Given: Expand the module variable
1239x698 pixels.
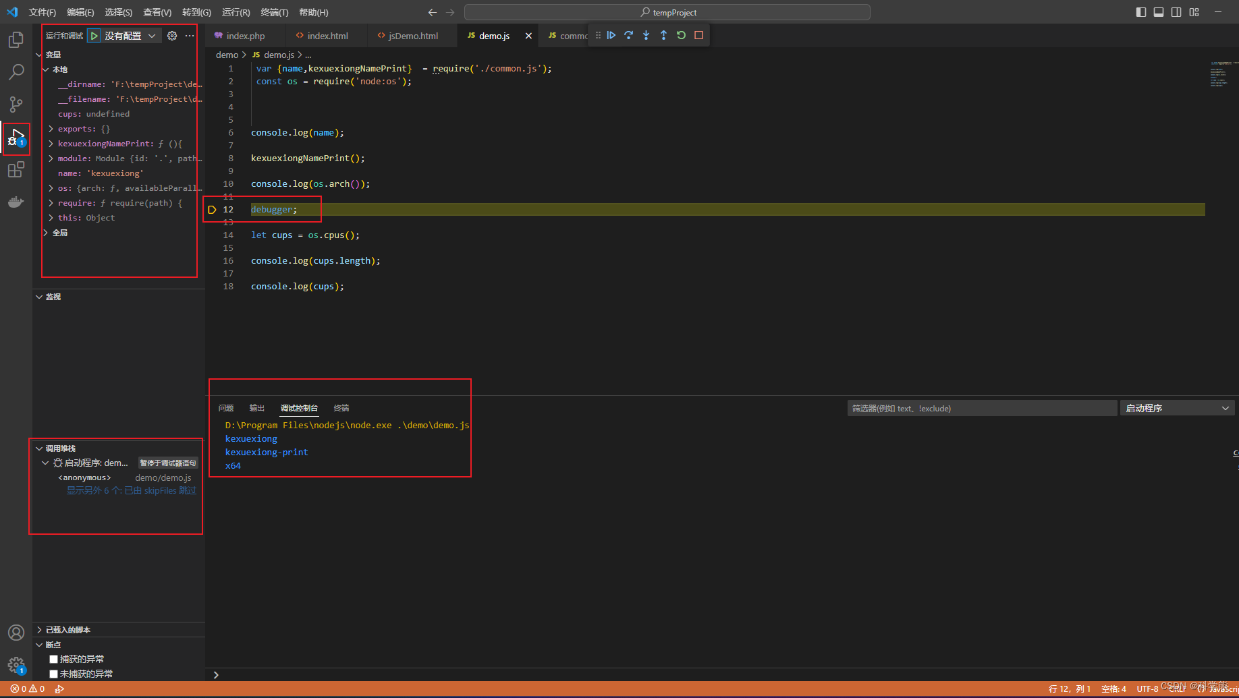Looking at the screenshot, I should click(51, 158).
